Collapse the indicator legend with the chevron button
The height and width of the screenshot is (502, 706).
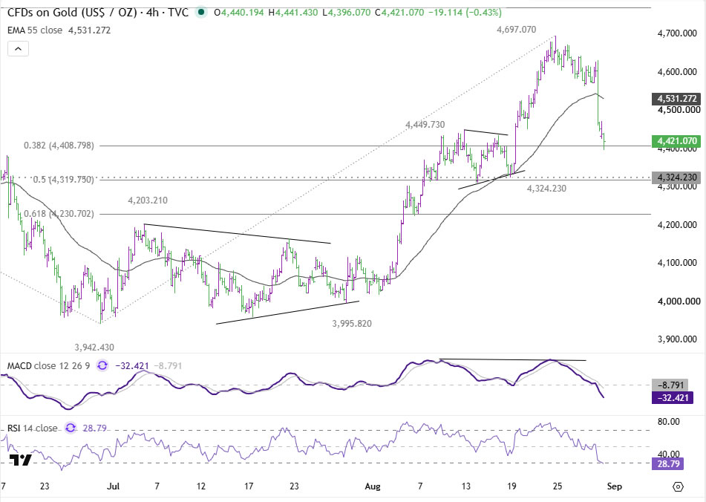coord(18,48)
